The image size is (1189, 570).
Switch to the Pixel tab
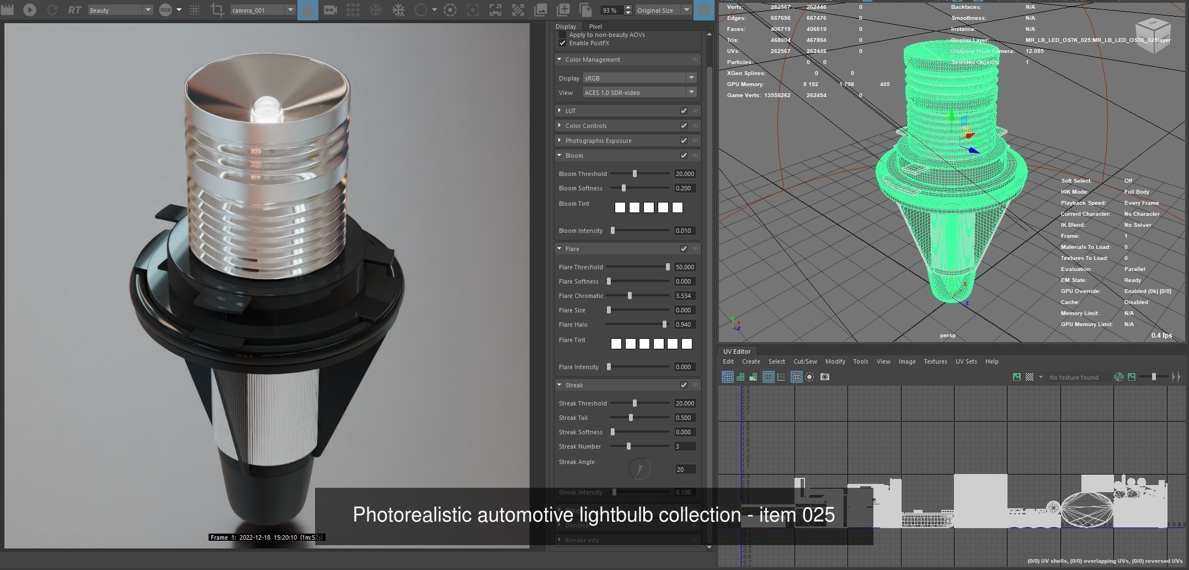pyautogui.click(x=595, y=26)
